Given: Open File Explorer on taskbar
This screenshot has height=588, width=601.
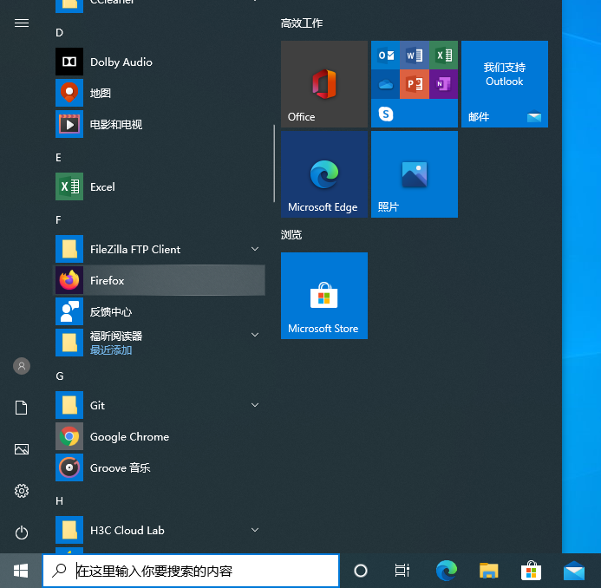Looking at the screenshot, I should [x=489, y=571].
